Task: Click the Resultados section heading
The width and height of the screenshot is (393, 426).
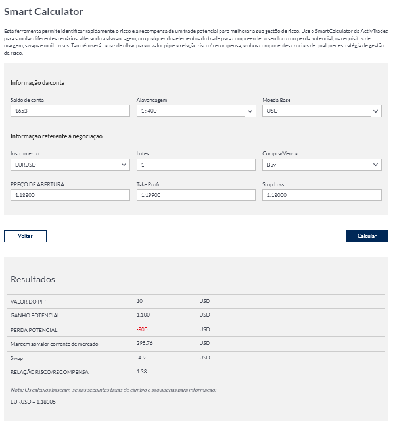Action: pyautogui.click(x=33, y=279)
